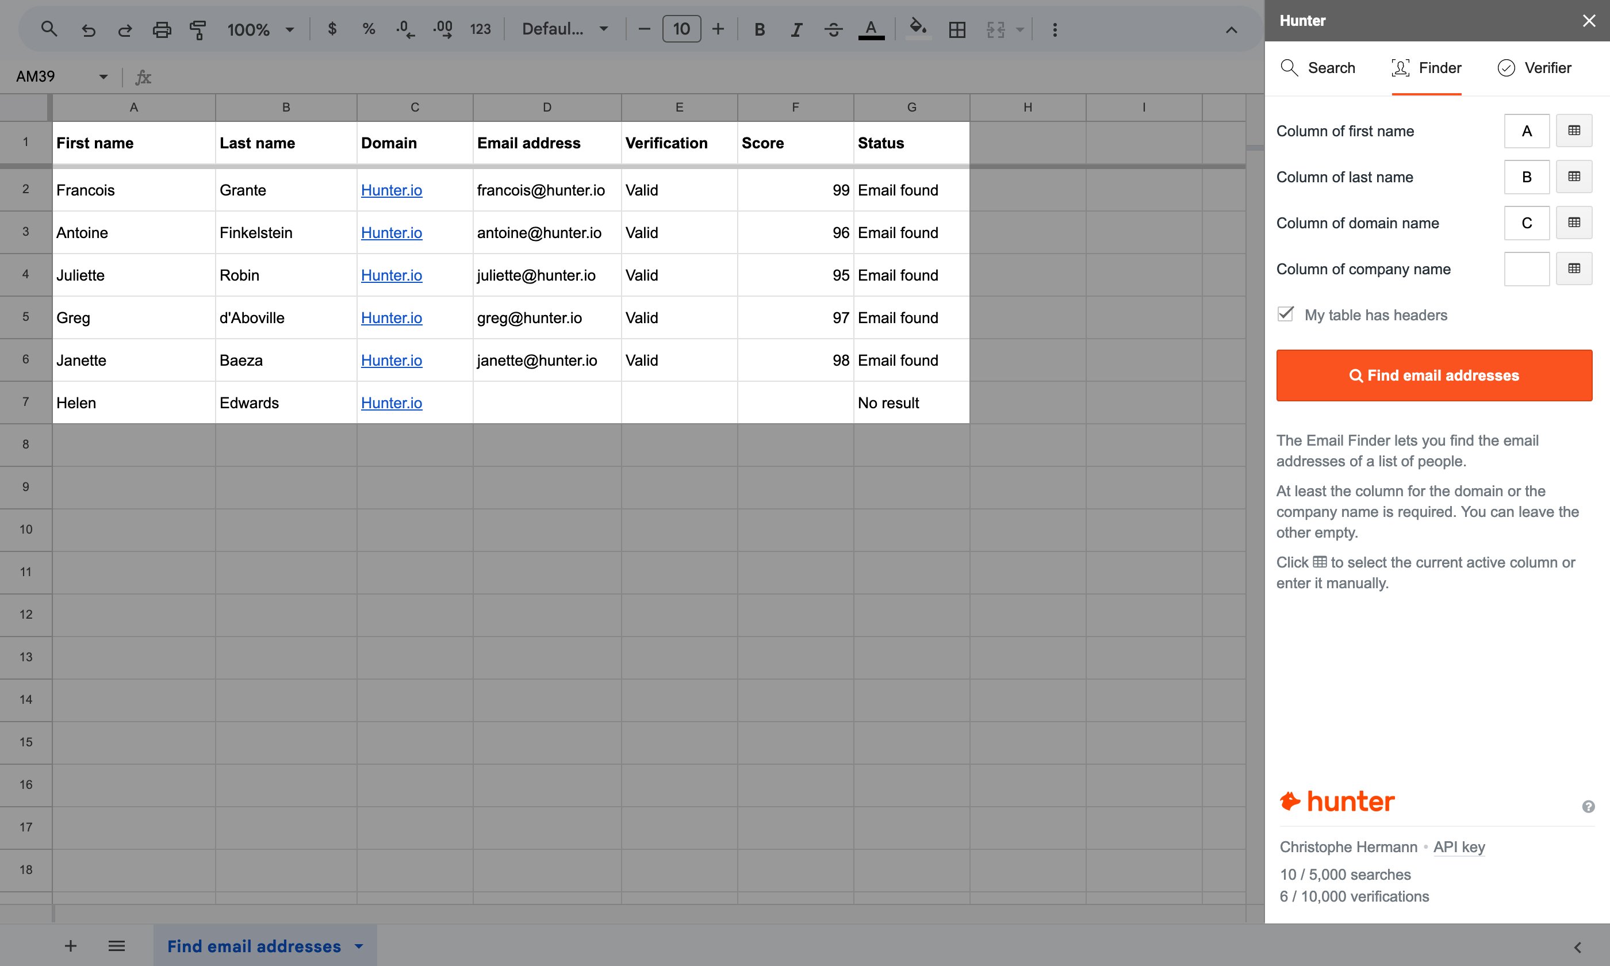
Task: Redo the last action
Action: tap(124, 29)
